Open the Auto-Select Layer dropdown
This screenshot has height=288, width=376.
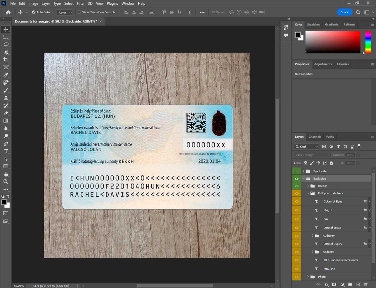(x=65, y=12)
